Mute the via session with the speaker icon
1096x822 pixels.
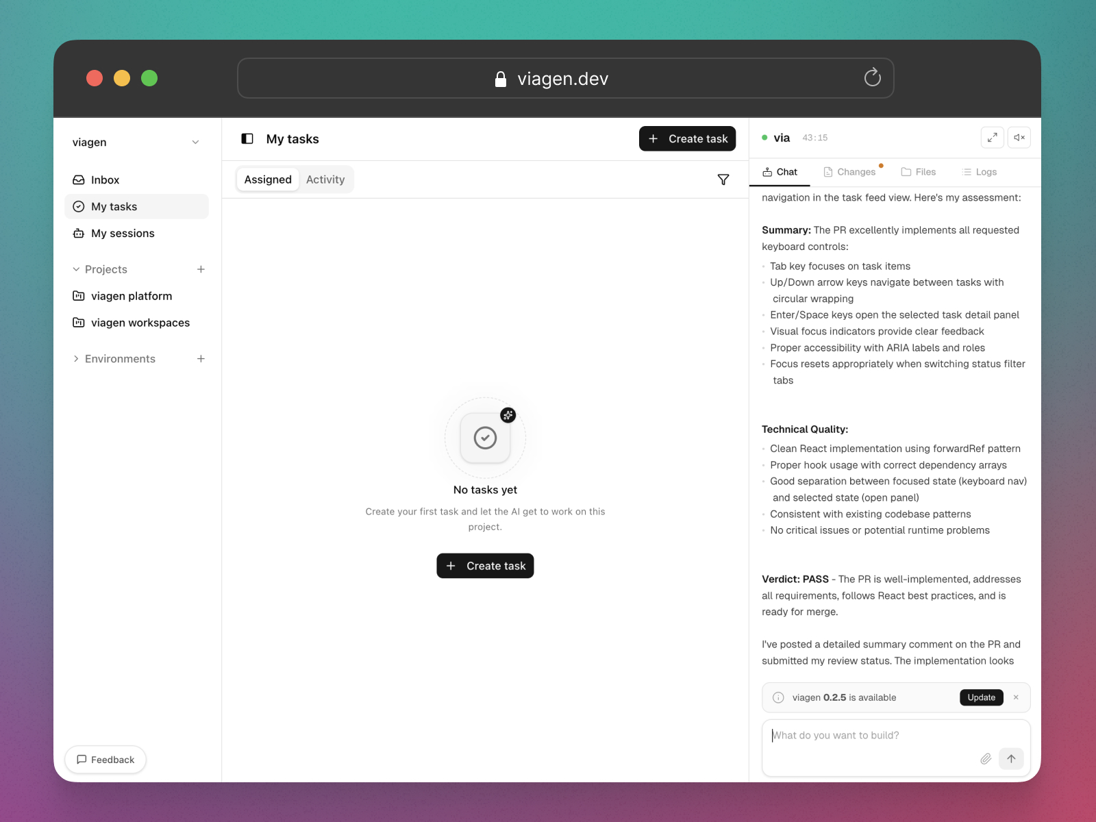coord(1019,137)
